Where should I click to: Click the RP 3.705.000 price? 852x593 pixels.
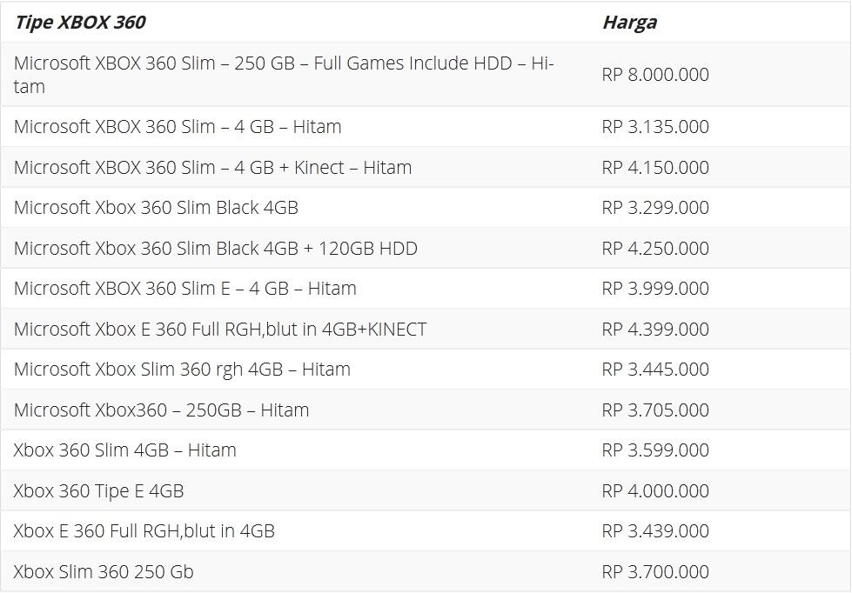pos(655,410)
